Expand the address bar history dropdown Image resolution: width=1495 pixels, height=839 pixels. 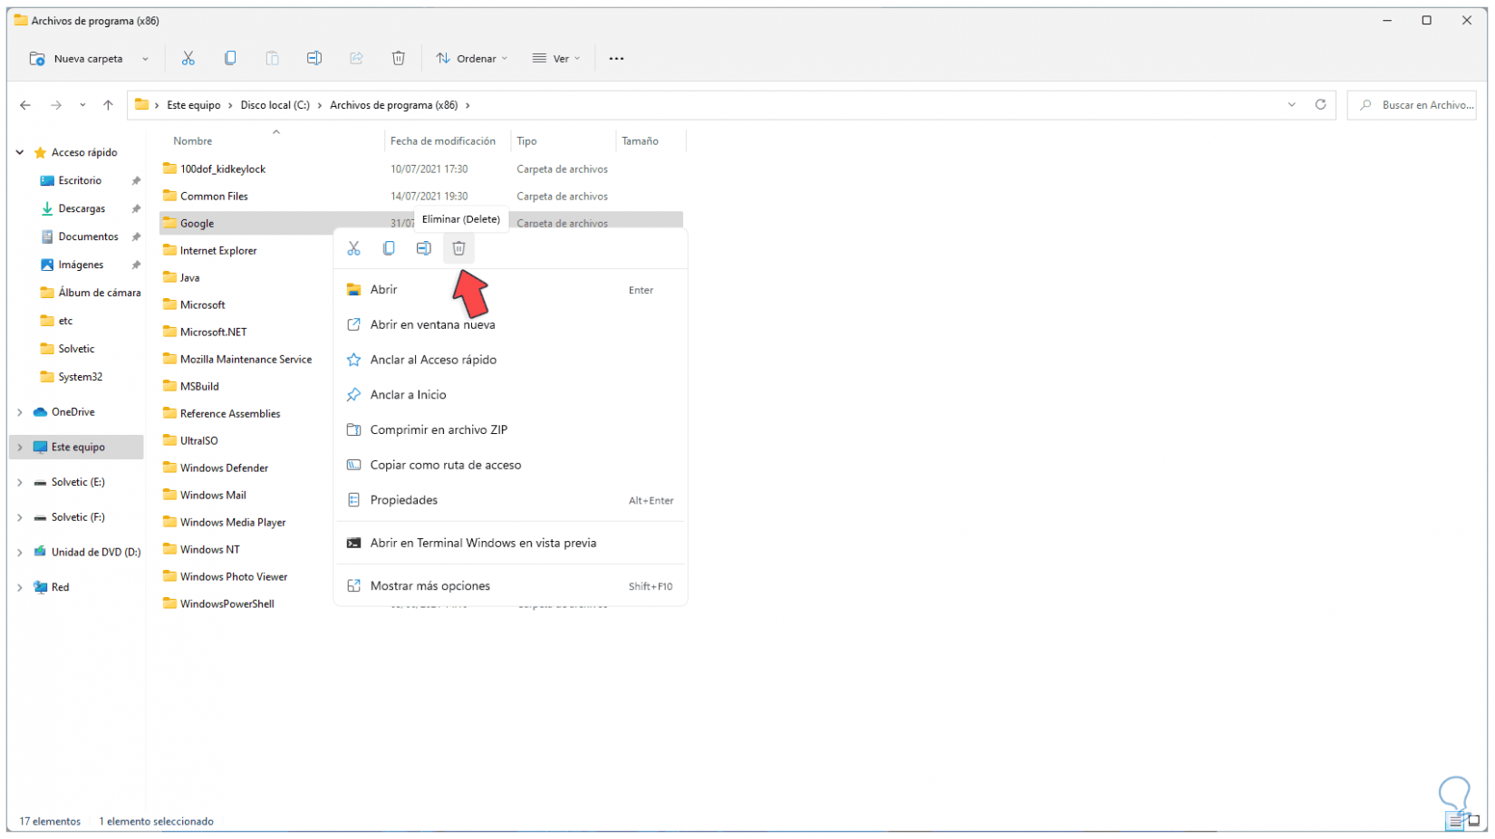[1291, 105]
